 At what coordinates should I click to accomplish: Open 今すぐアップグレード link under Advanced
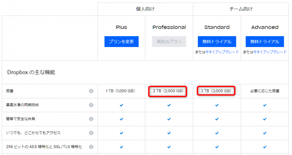(x=270, y=52)
